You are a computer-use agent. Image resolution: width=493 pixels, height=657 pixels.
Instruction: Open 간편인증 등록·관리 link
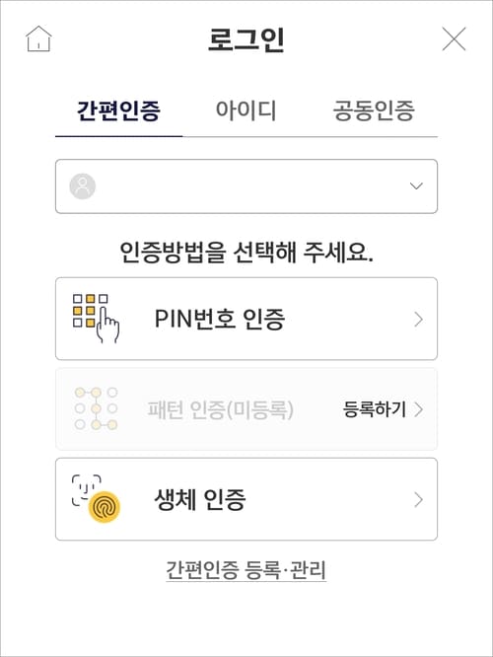(246, 570)
